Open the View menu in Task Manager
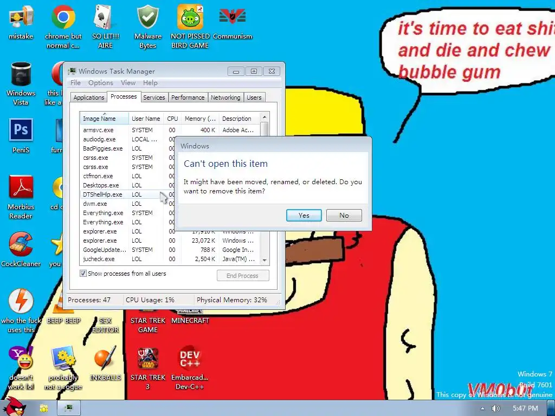The width and height of the screenshot is (555, 416). click(x=128, y=83)
